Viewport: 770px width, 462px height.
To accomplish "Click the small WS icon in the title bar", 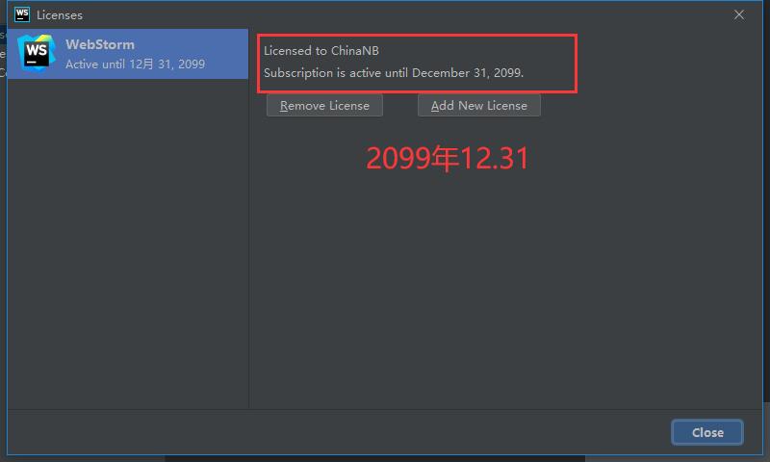I will (x=22, y=14).
